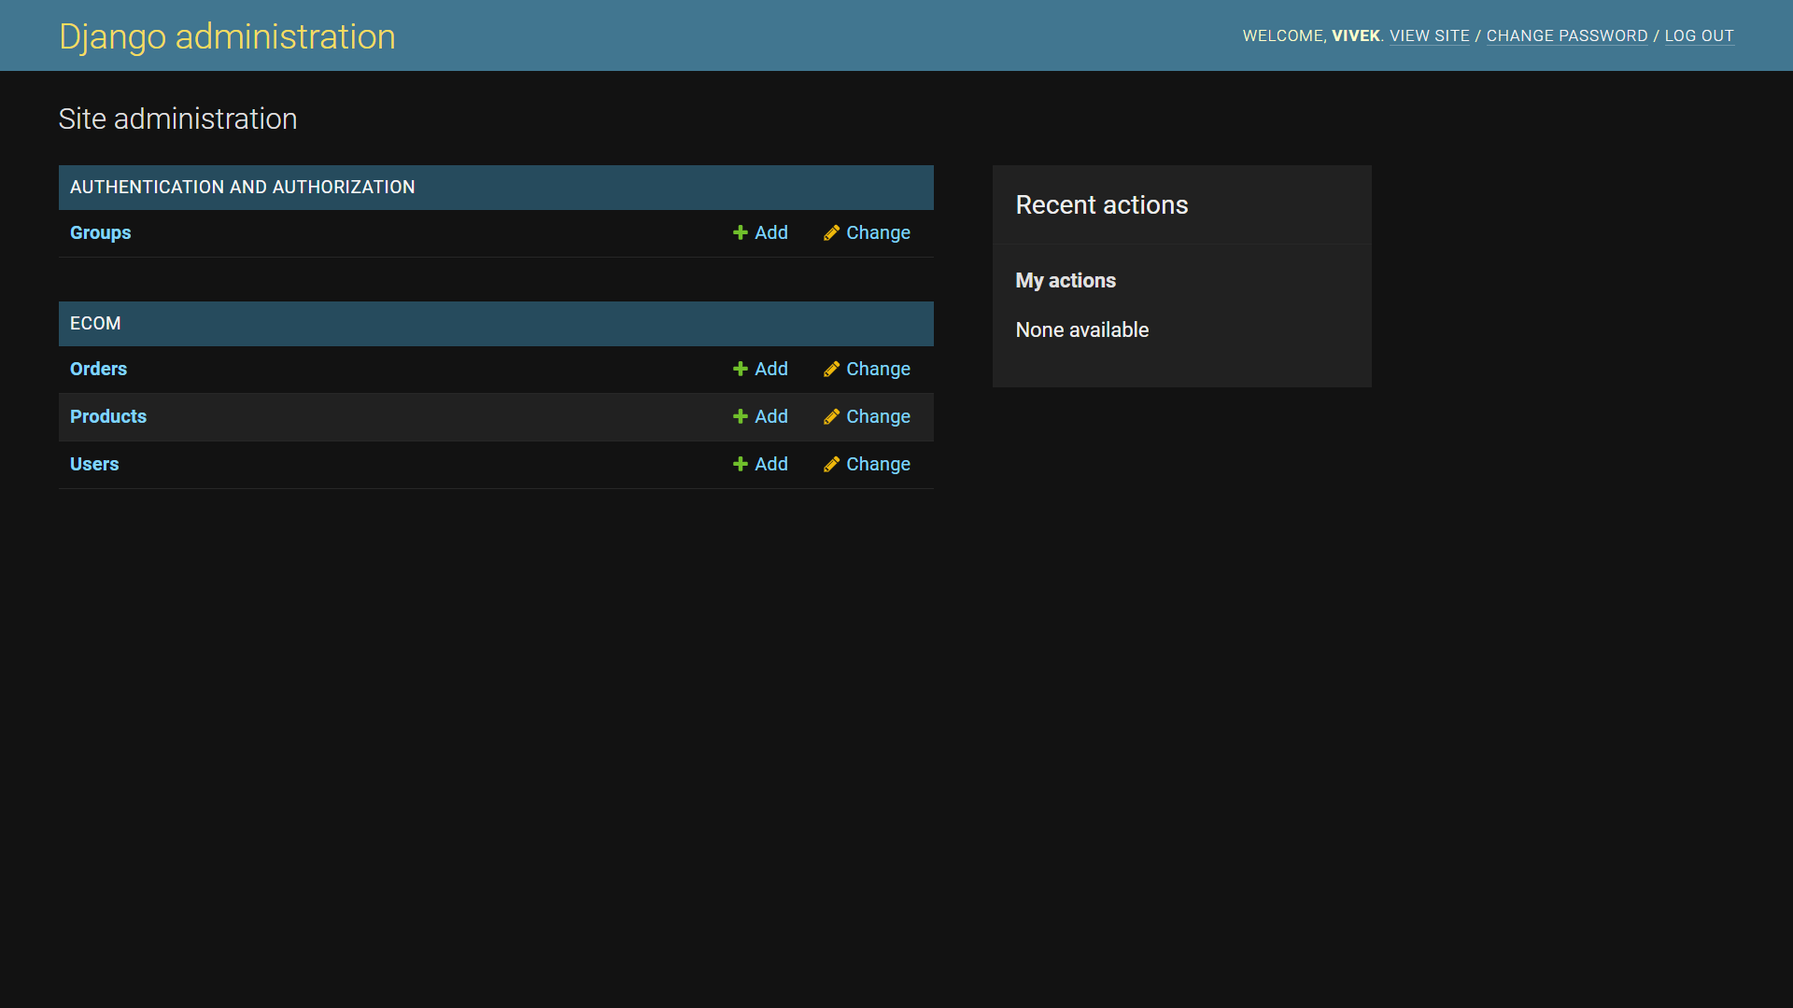Click the plus icon beside Groups Add
1793x1008 pixels.
pyautogui.click(x=741, y=232)
